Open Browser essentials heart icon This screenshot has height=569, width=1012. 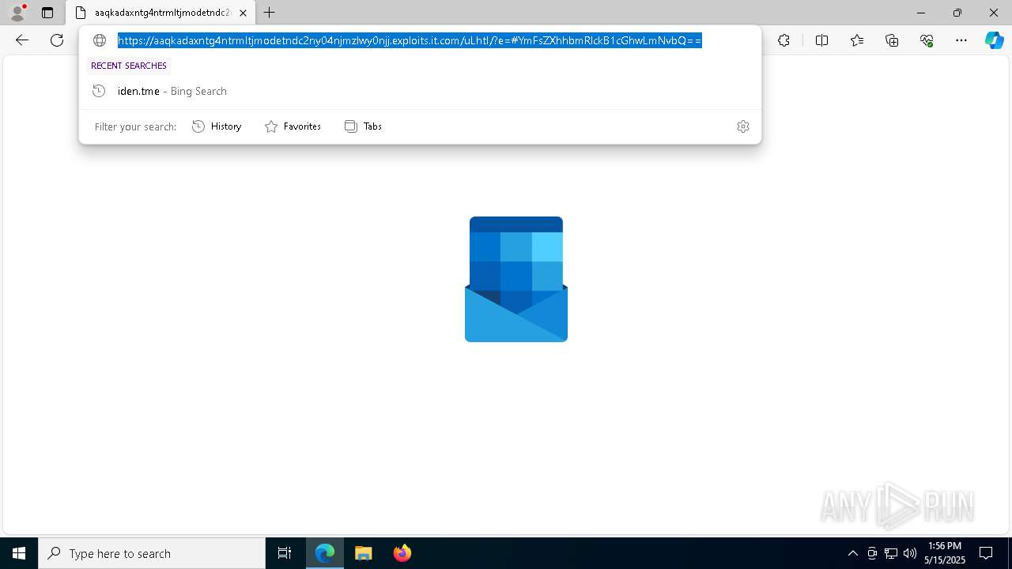[x=927, y=40]
